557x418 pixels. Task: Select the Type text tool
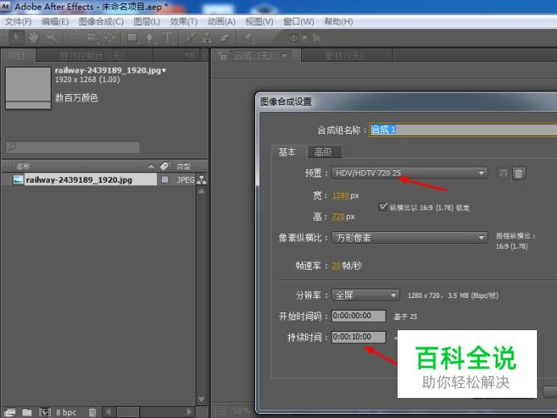click(x=167, y=37)
